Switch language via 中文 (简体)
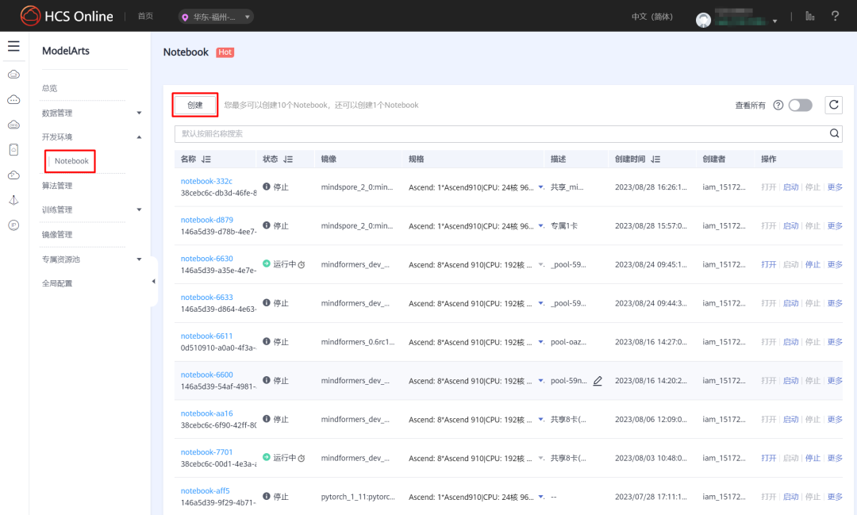 pos(652,17)
